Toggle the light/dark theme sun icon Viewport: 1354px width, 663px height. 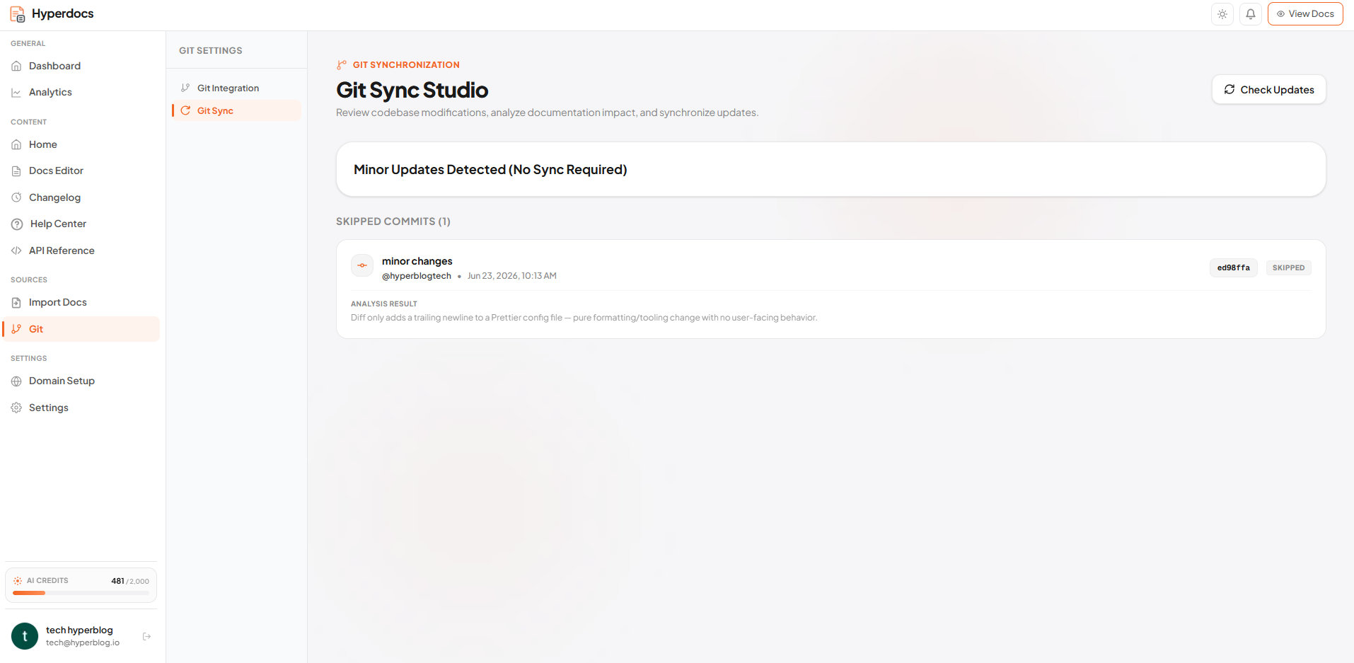[1222, 14]
